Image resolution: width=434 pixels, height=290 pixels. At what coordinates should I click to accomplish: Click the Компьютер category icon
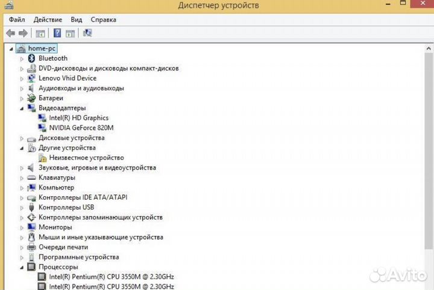point(31,188)
